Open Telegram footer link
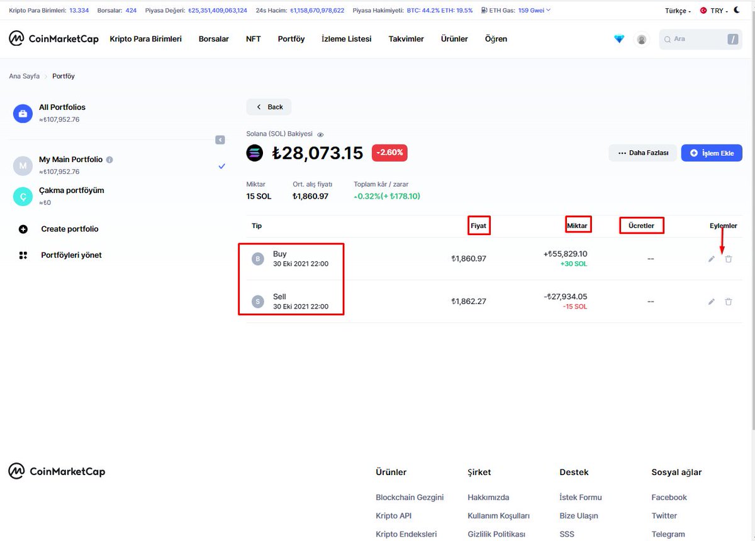This screenshot has width=755, height=541. point(668,534)
